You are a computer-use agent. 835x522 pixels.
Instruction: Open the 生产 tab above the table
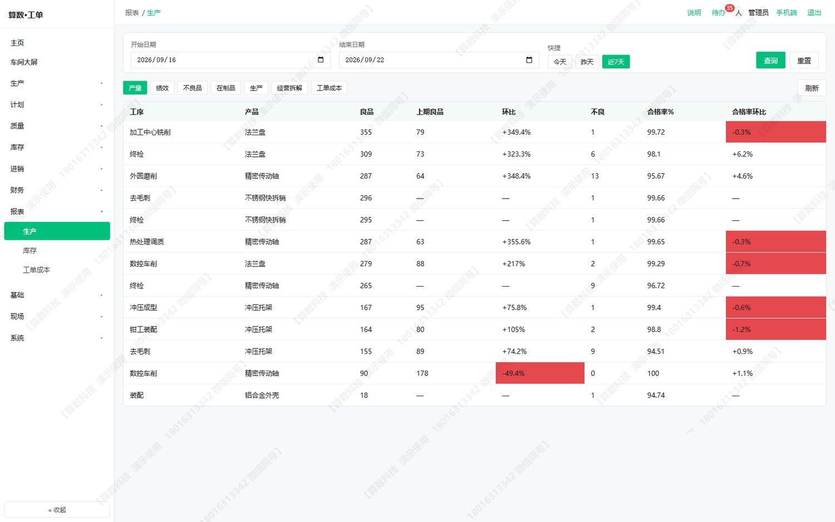pyautogui.click(x=256, y=88)
